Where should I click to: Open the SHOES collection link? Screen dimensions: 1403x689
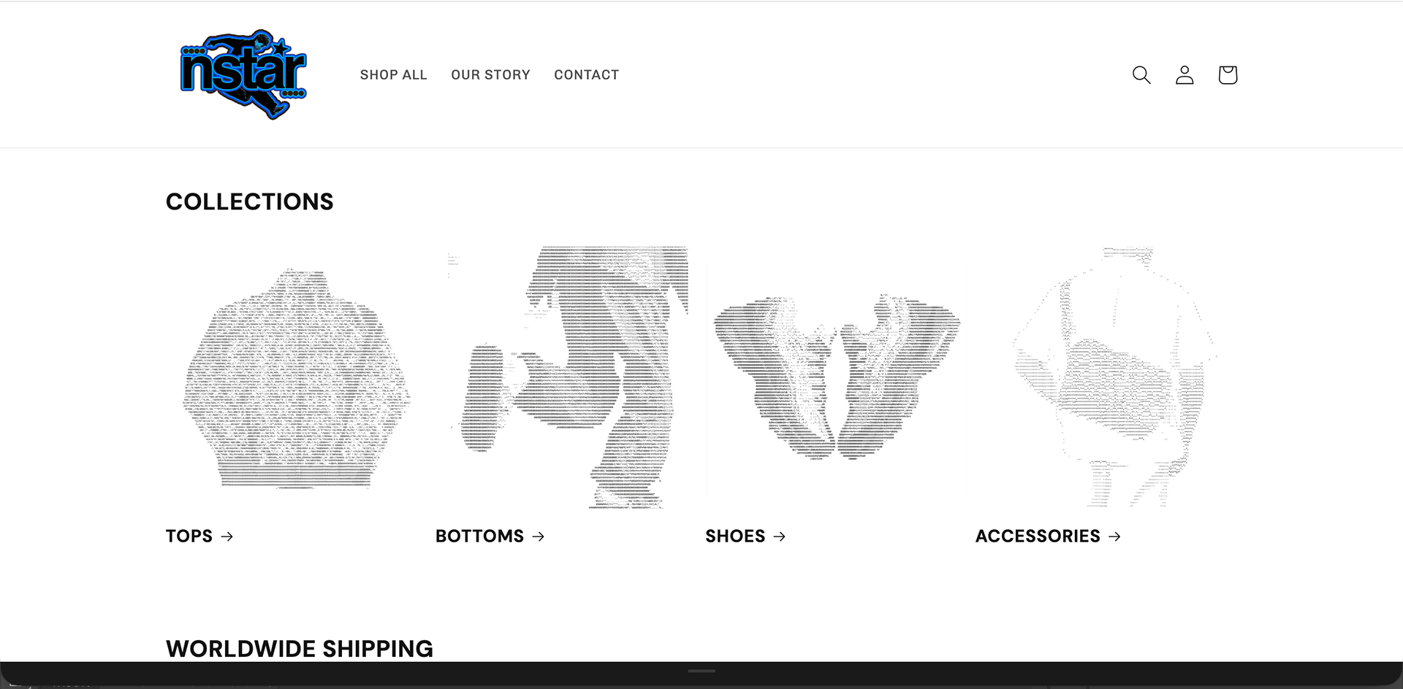(735, 536)
